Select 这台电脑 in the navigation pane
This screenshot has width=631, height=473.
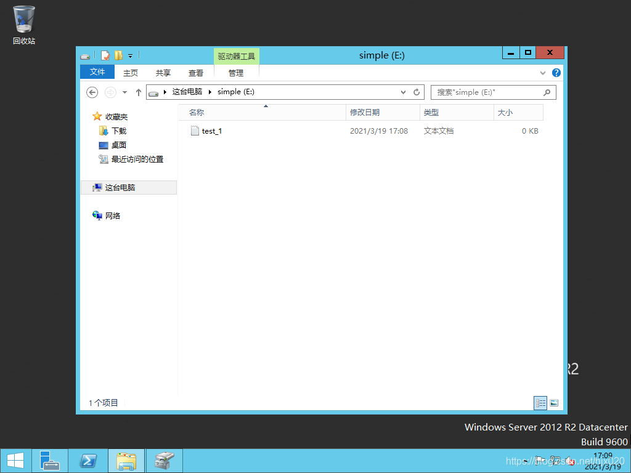click(129, 187)
